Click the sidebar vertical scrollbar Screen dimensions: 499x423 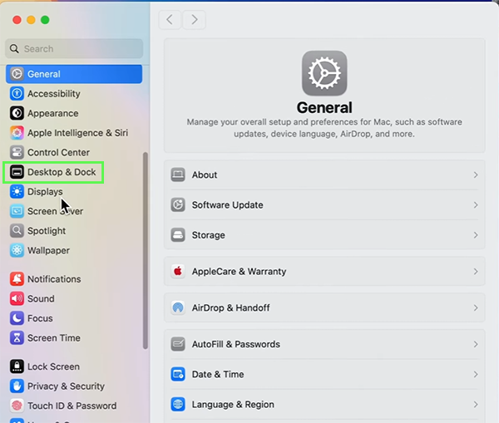tap(146, 251)
